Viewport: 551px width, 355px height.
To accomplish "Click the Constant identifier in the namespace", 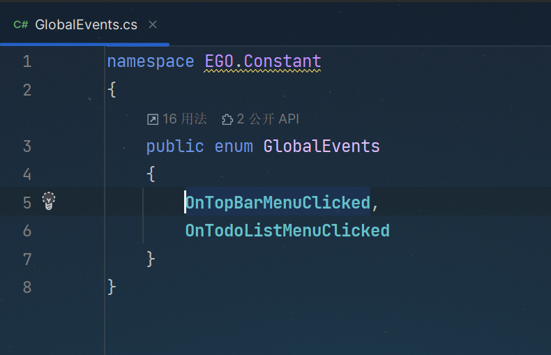I will point(282,61).
